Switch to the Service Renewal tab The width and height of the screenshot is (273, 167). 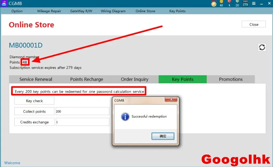[36, 79]
